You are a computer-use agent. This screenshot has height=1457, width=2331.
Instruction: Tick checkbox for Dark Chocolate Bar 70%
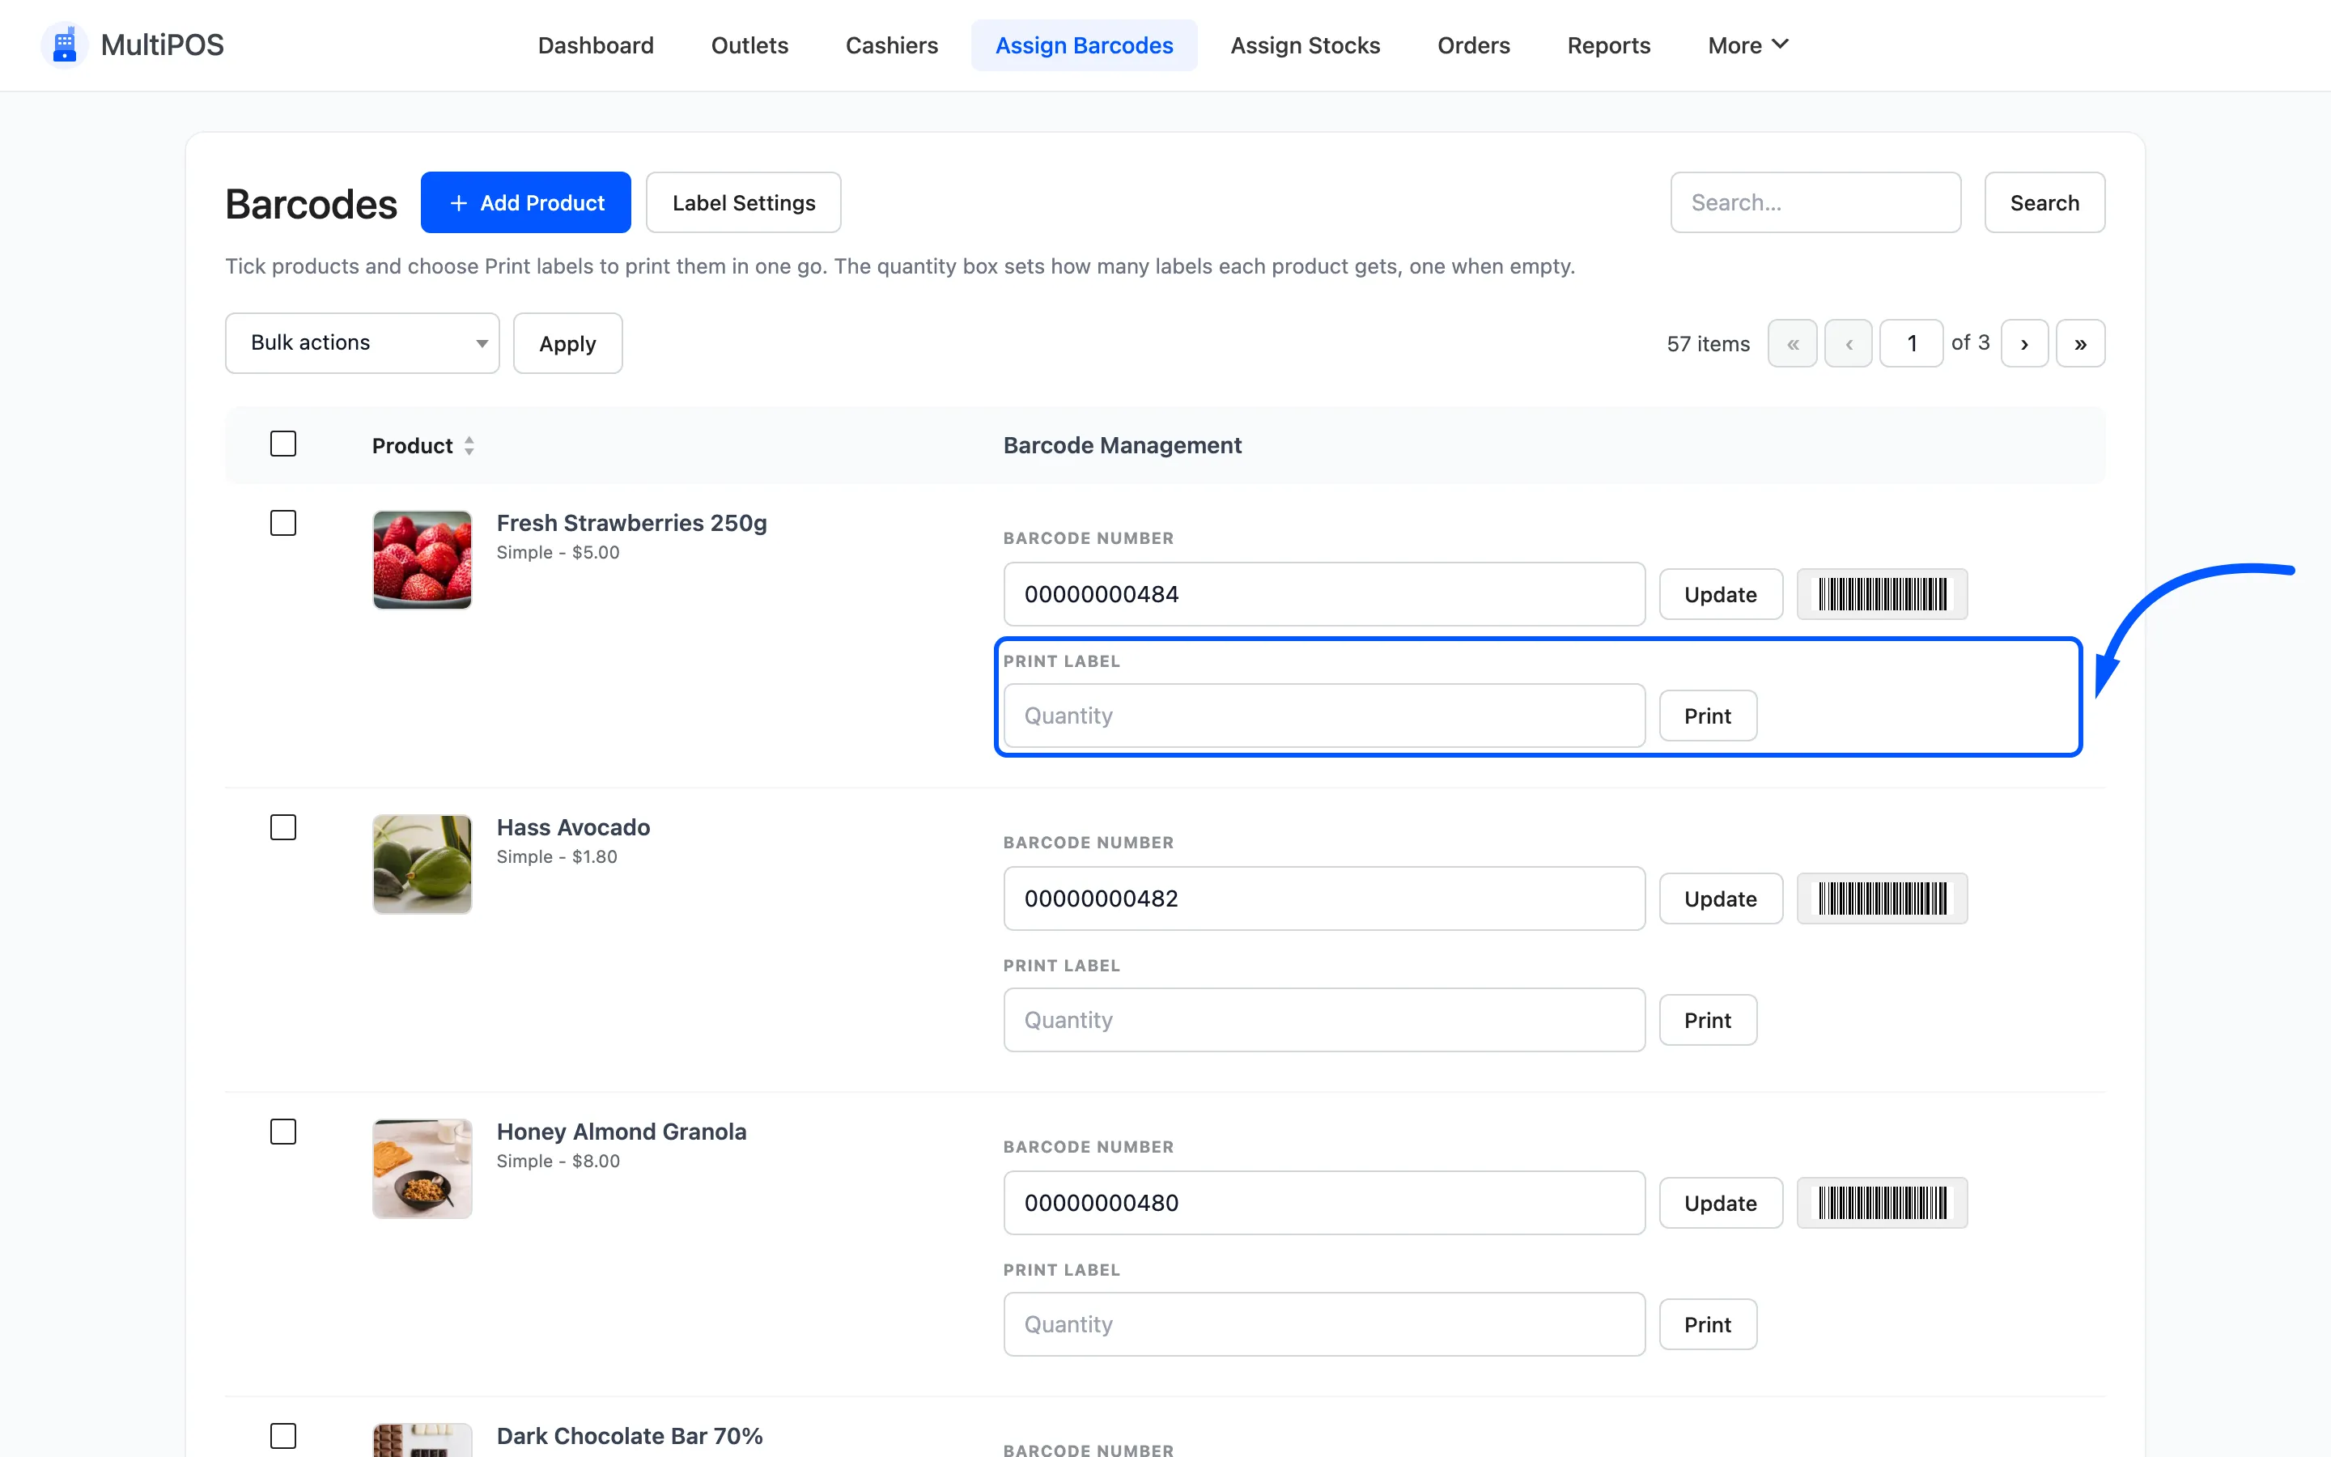tap(283, 1436)
